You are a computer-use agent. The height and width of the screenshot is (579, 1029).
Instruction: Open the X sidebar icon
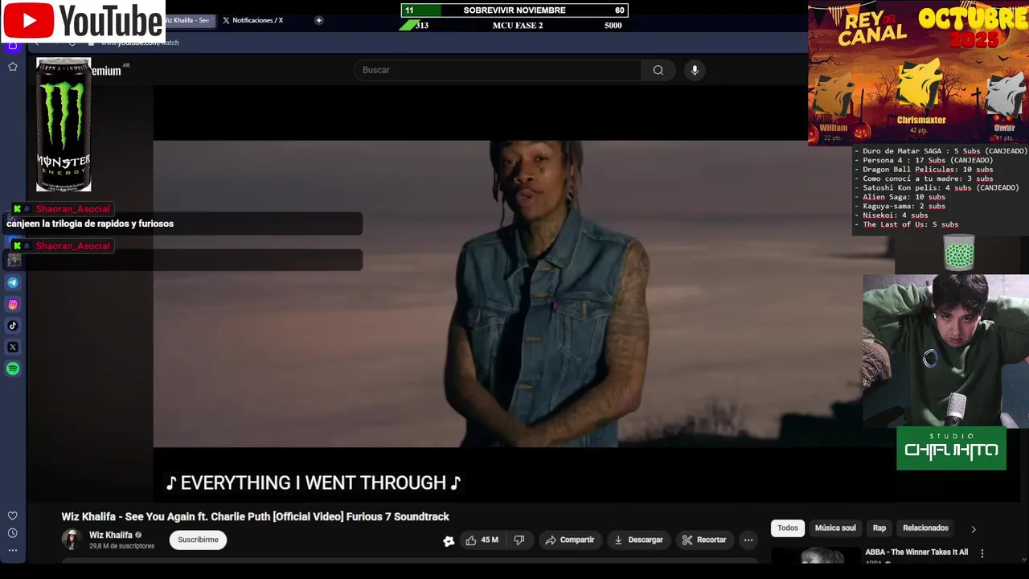pos(13,347)
